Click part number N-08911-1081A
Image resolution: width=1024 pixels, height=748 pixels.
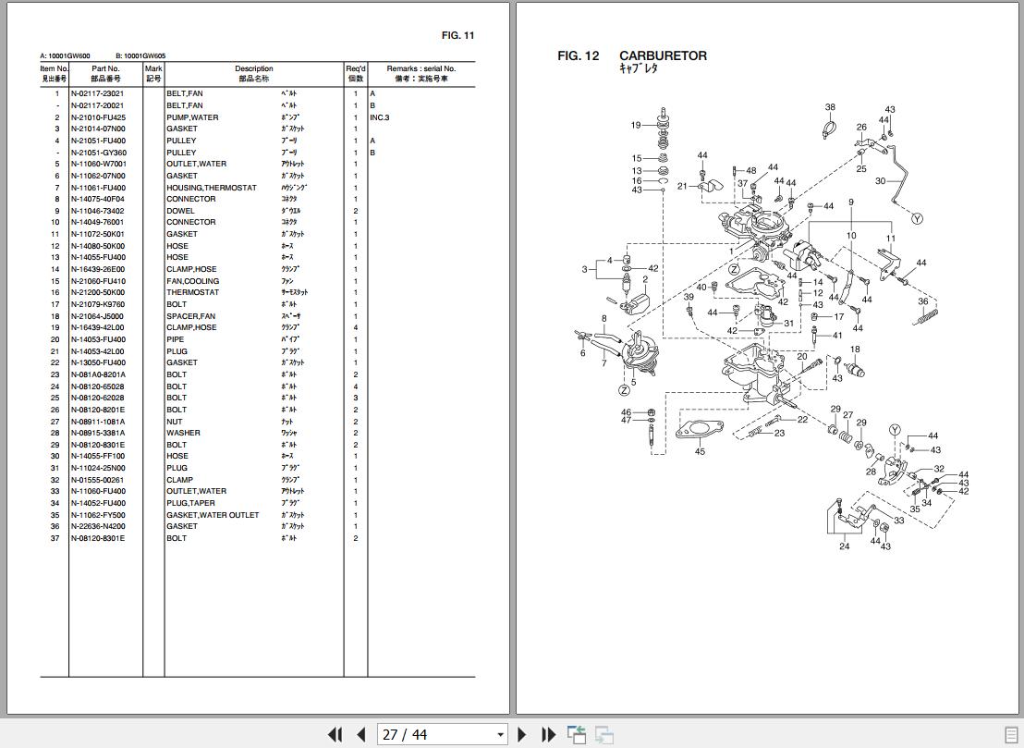[97, 422]
